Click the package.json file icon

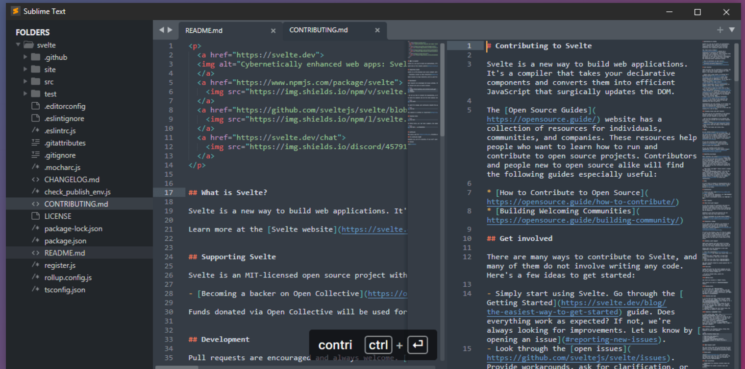click(x=35, y=240)
